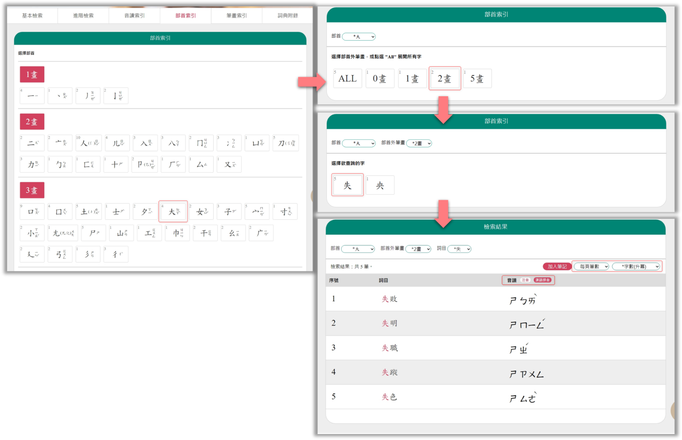Click the 選擇欲查詢的字 label
This screenshot has height=440, width=682.
[348, 163]
